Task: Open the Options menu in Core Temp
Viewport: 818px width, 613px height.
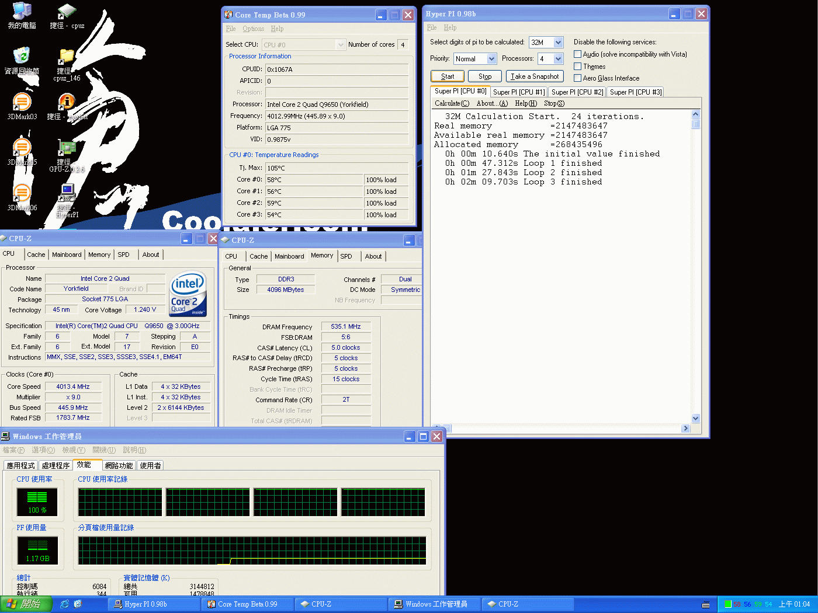Action: [x=253, y=29]
